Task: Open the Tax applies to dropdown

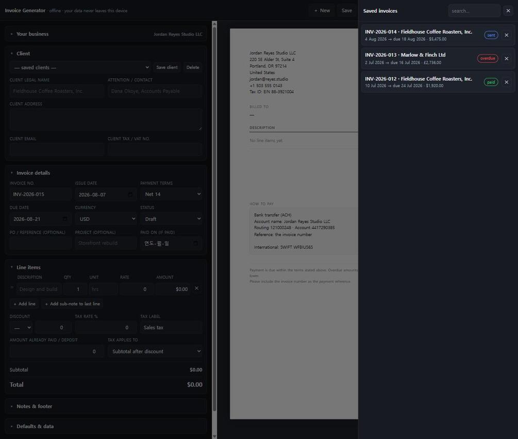Action: click(155, 351)
